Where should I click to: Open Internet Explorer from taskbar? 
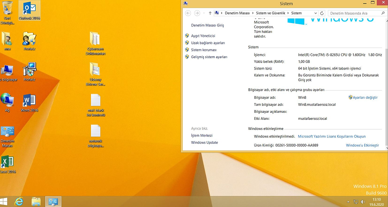pos(19,202)
